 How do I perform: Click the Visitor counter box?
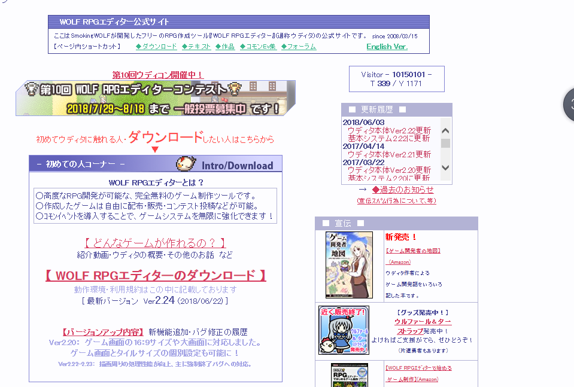click(396, 79)
